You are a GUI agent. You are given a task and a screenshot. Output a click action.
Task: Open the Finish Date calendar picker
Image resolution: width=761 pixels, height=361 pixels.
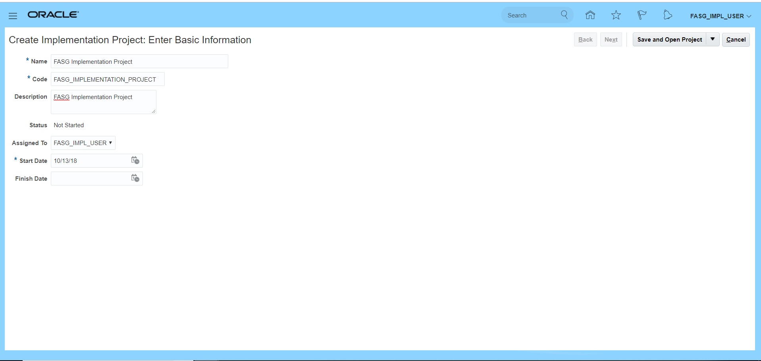pyautogui.click(x=135, y=178)
